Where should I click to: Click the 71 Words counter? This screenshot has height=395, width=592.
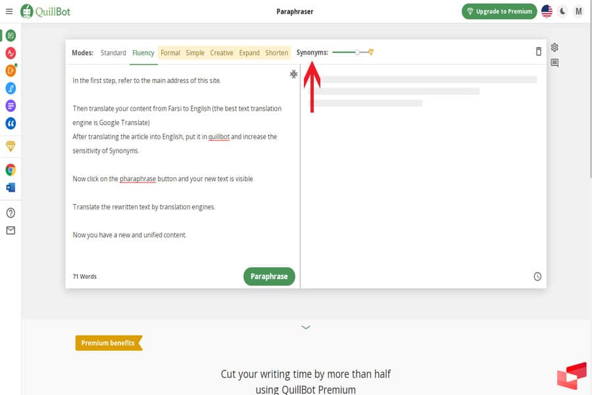pyautogui.click(x=85, y=276)
